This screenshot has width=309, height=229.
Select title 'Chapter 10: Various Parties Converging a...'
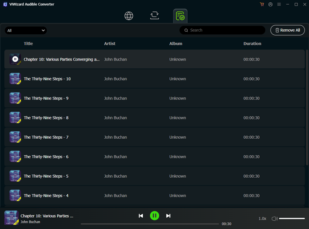(x=62, y=60)
